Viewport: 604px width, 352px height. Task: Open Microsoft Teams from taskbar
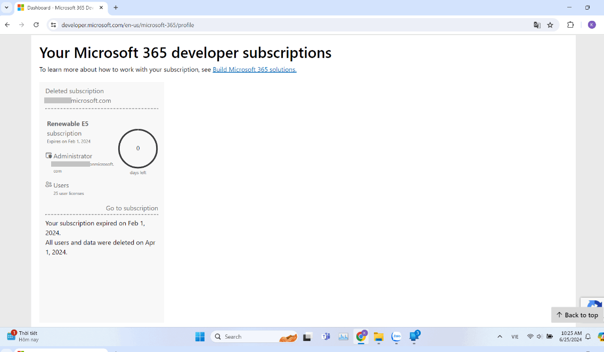click(326, 337)
